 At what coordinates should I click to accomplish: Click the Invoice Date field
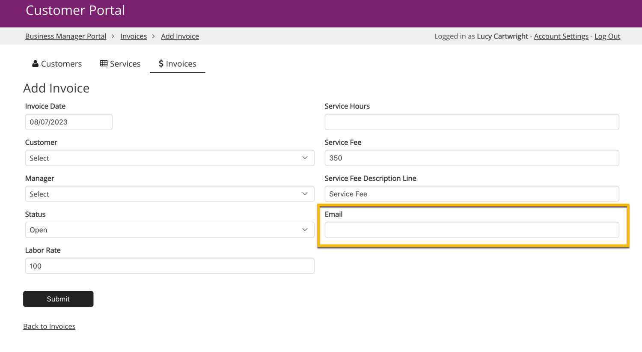pos(68,122)
